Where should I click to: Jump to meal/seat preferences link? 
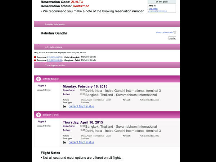point(157,11)
